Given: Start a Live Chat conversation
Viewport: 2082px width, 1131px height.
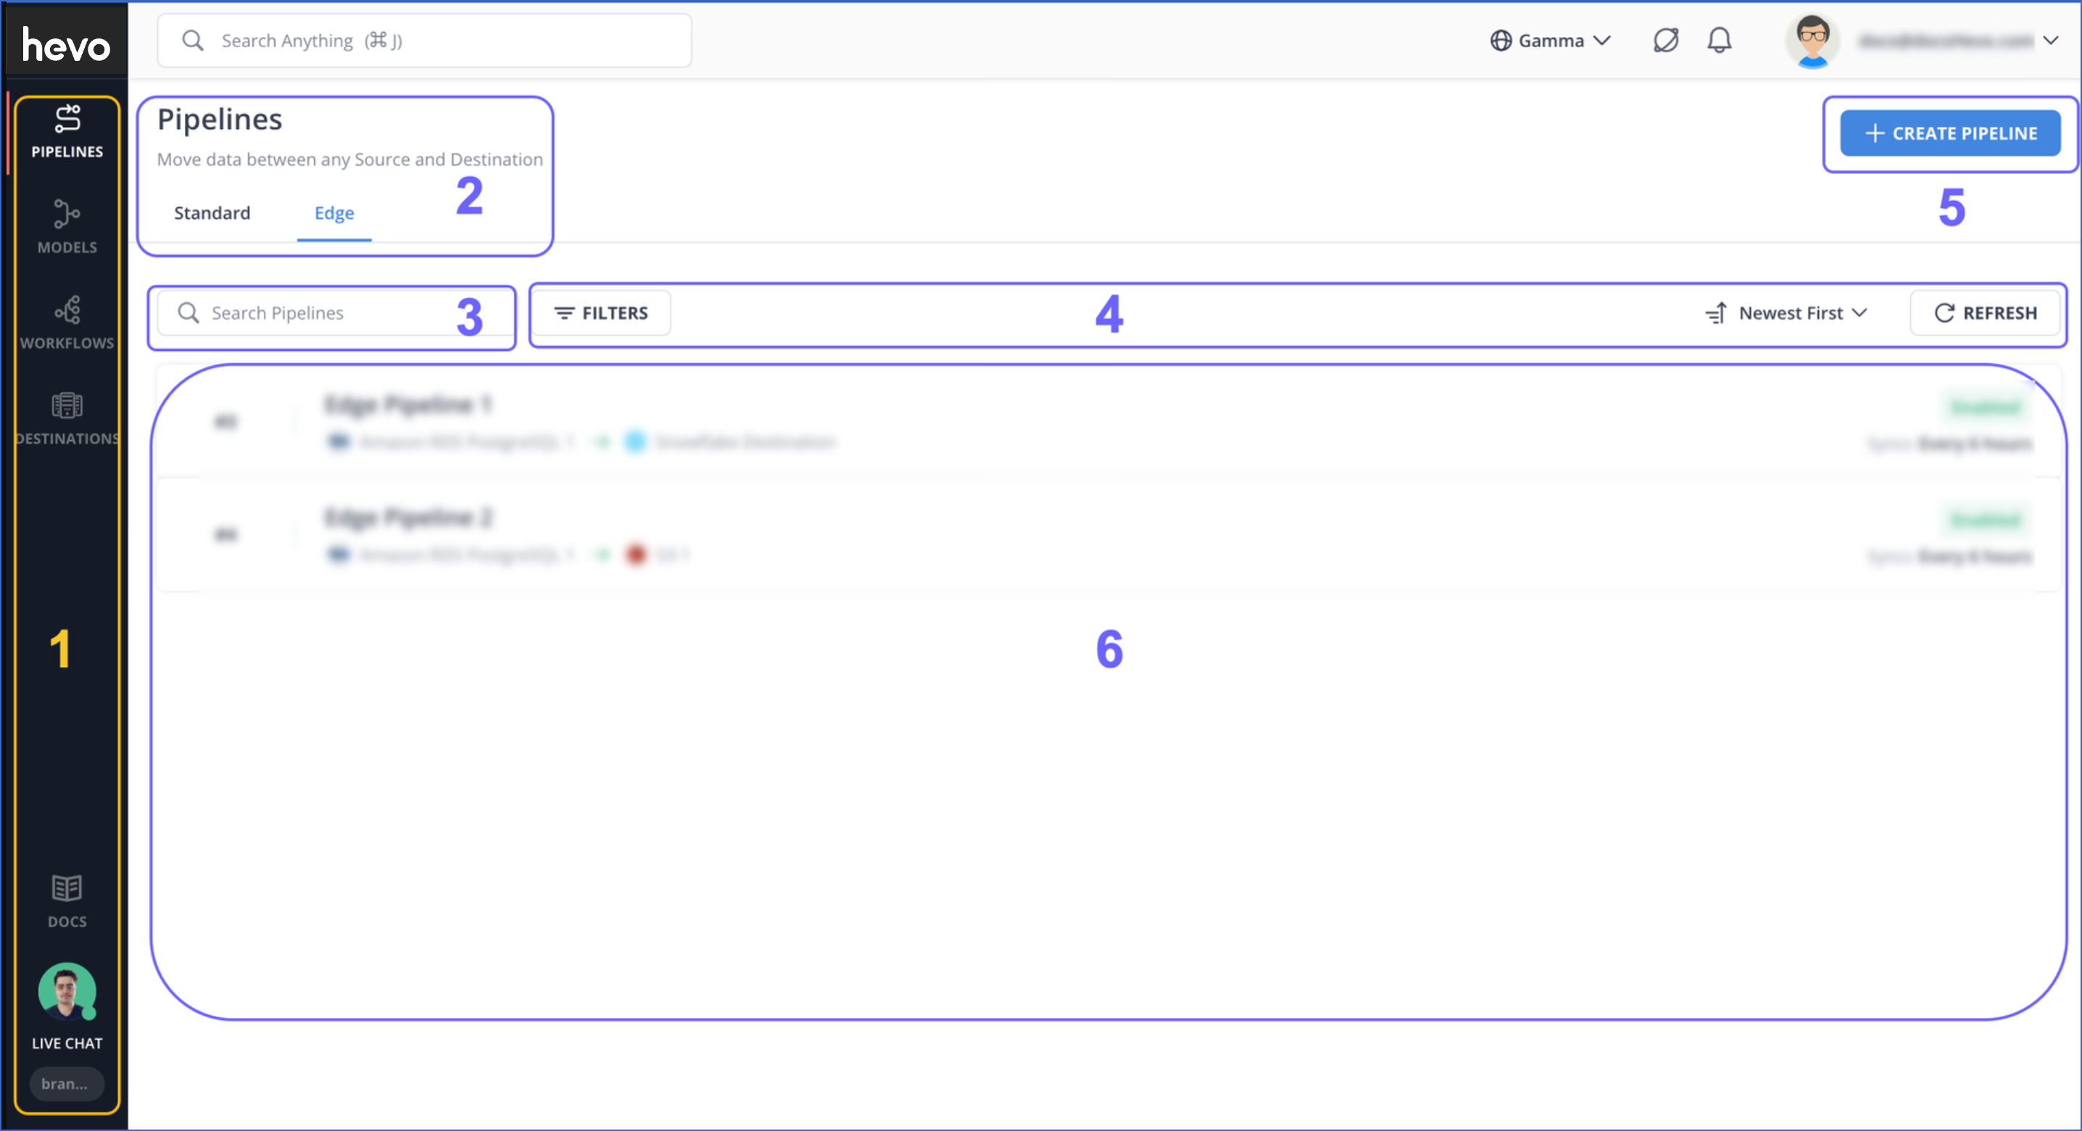Looking at the screenshot, I should (x=67, y=1003).
